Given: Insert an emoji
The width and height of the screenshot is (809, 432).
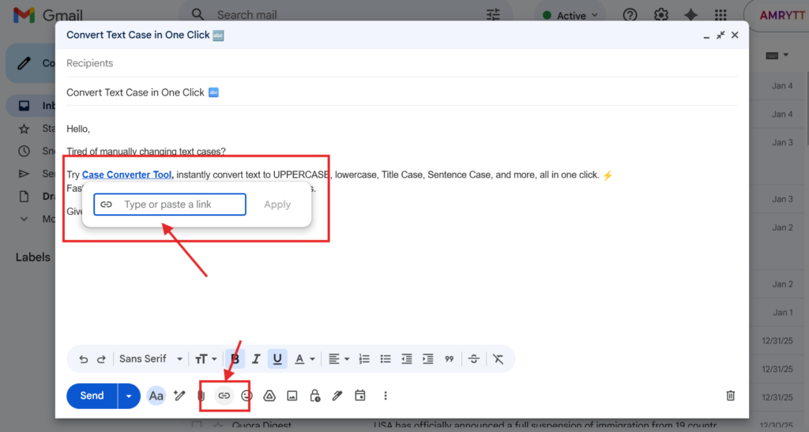Looking at the screenshot, I should click(x=246, y=396).
